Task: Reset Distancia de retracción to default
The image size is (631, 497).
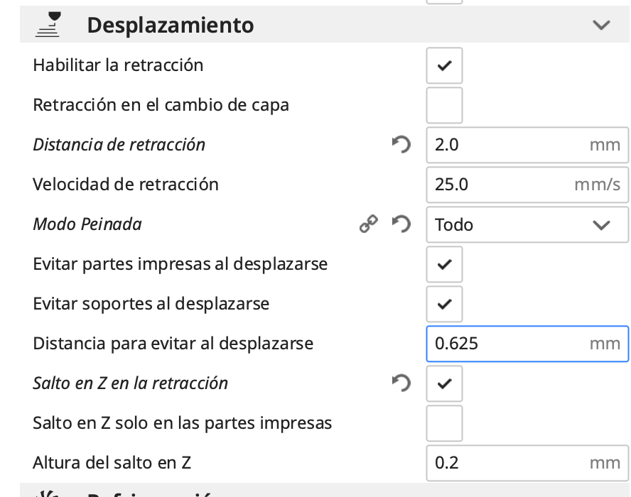Action: tap(401, 145)
